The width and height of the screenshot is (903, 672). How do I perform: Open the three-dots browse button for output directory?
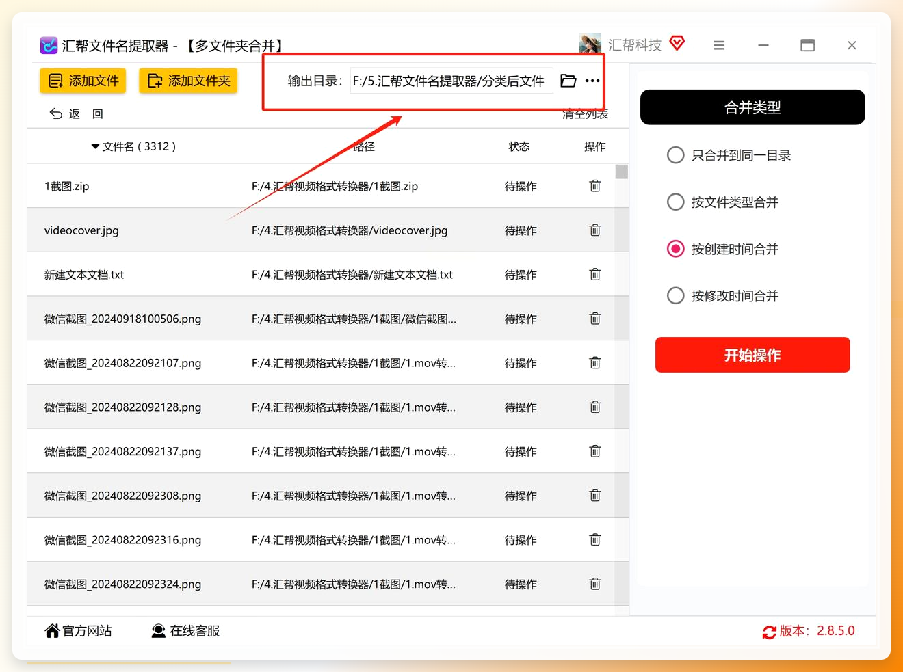pos(592,81)
